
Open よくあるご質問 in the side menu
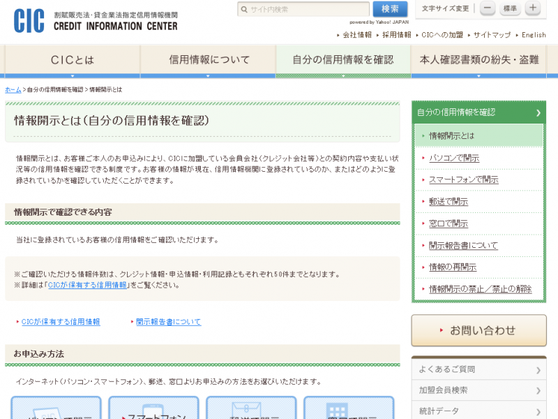click(478, 369)
